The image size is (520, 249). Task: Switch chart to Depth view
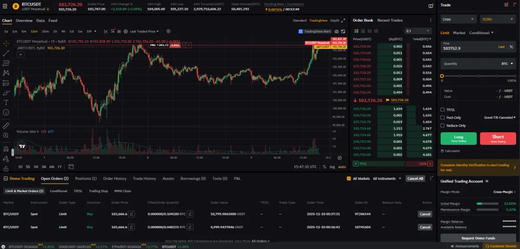click(x=335, y=20)
